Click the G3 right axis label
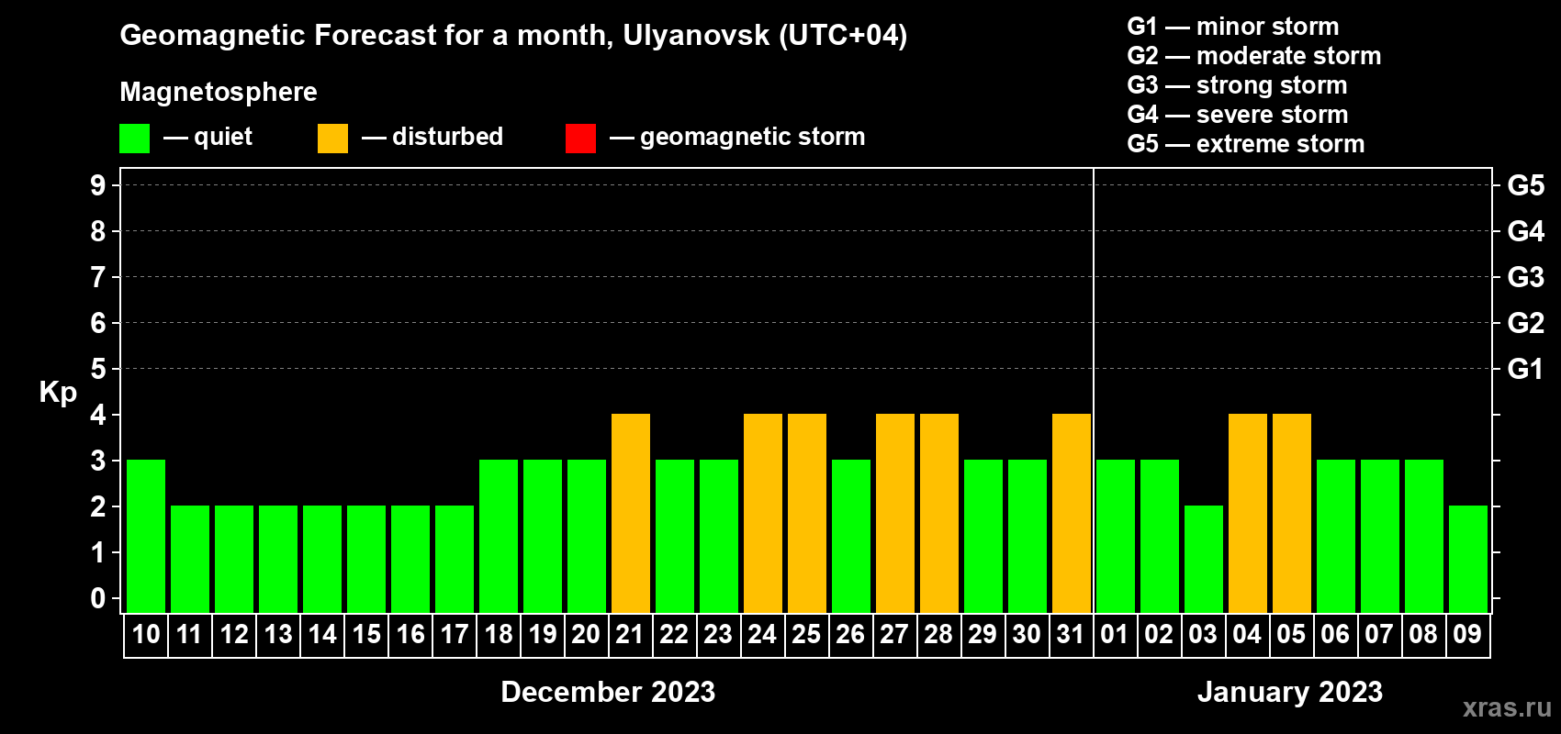The width and height of the screenshot is (1561, 734). 1526,277
